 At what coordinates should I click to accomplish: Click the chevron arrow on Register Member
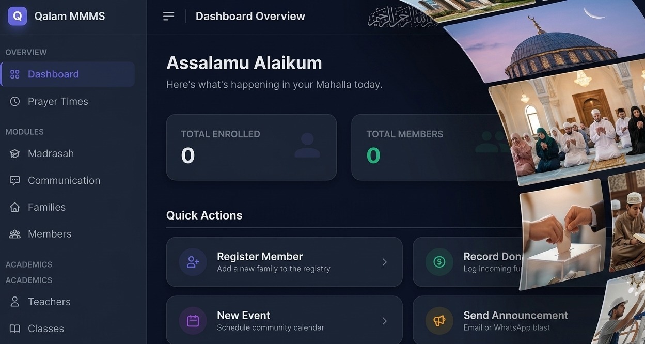point(384,262)
